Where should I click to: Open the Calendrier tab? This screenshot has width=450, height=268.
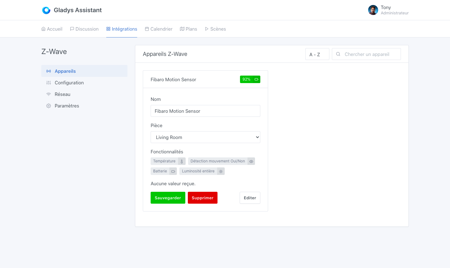click(x=159, y=29)
